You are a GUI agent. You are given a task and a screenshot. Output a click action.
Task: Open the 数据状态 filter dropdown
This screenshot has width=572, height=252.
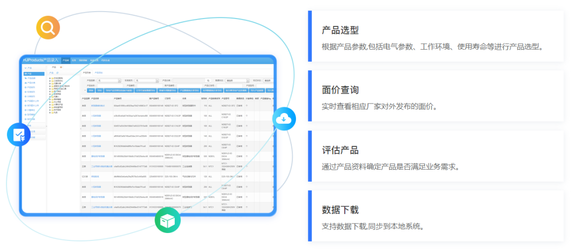pos(237,81)
